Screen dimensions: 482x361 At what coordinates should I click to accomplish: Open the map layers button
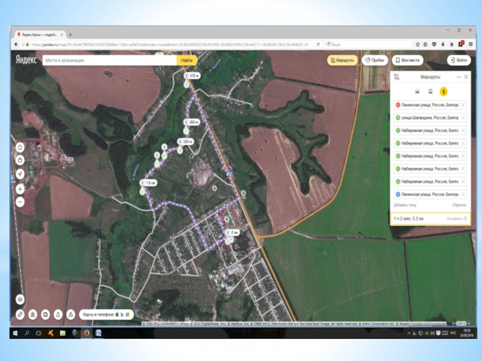point(20,299)
